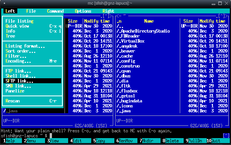
Task: Select Panelize menu entry
Action: [x=32, y=91]
